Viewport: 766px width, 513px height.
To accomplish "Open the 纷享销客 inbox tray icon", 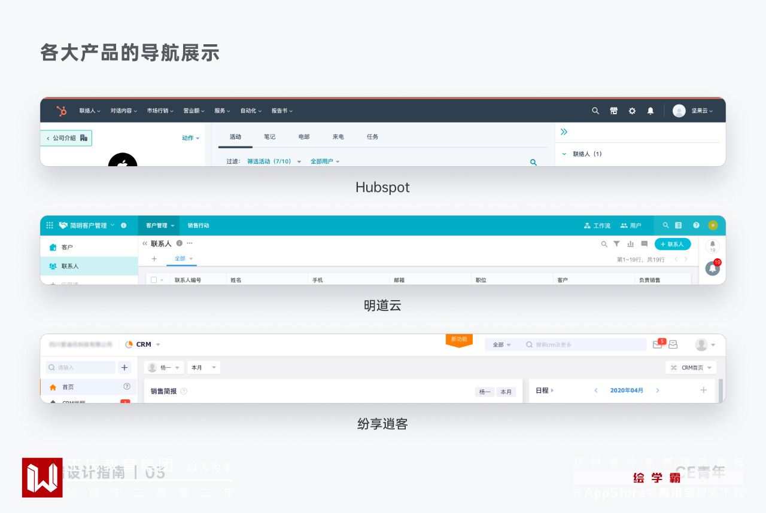I will (x=673, y=344).
